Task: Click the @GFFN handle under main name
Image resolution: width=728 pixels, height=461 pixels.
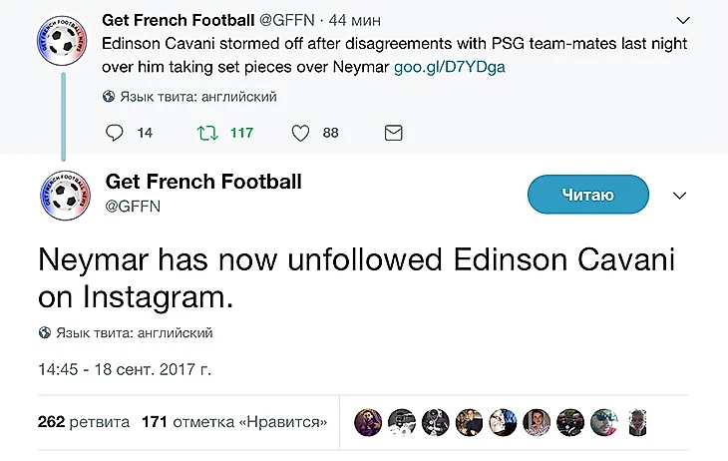Action: (x=134, y=206)
